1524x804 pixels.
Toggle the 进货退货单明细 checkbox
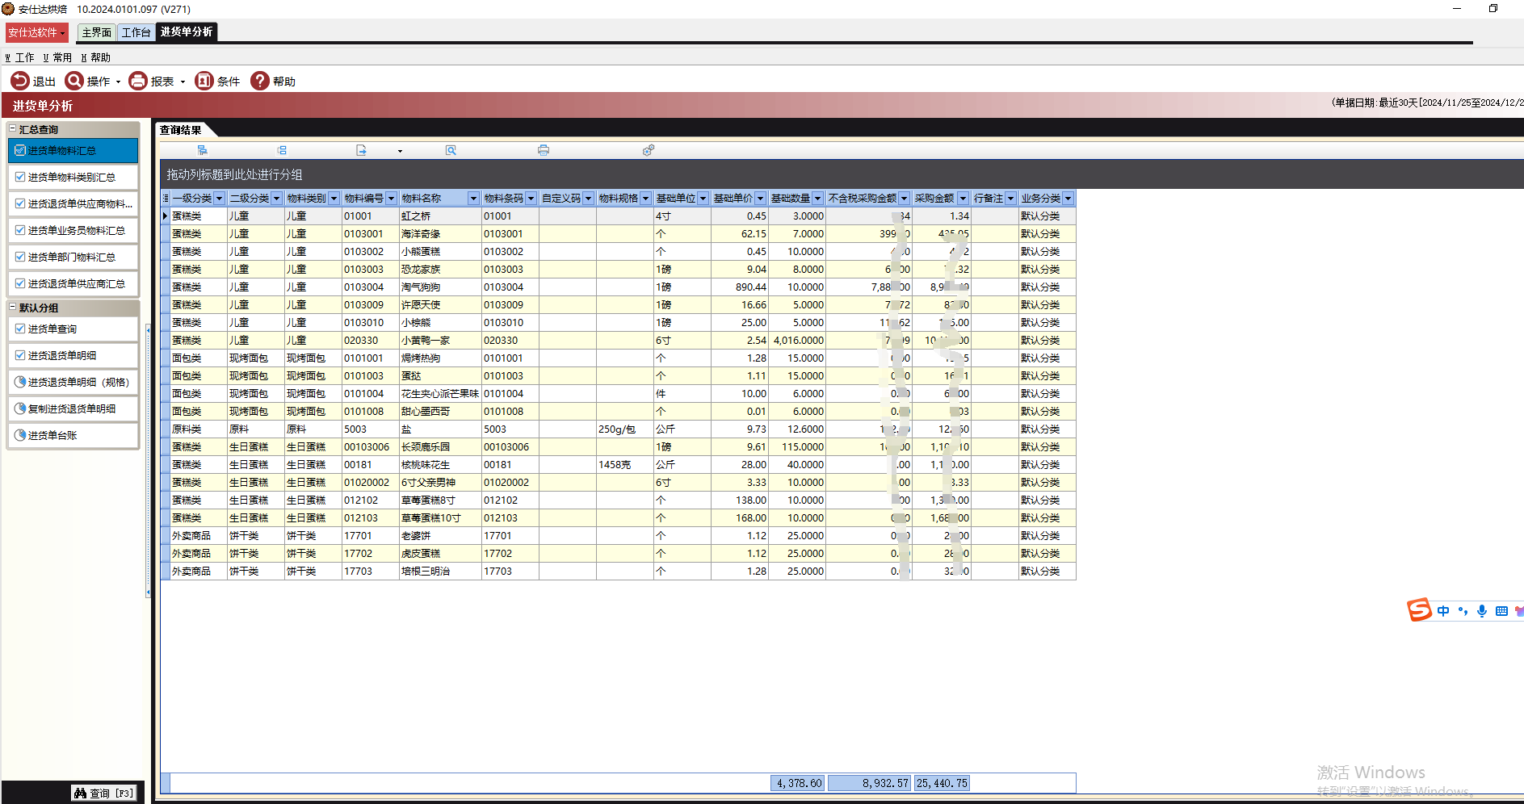pyautogui.click(x=20, y=355)
